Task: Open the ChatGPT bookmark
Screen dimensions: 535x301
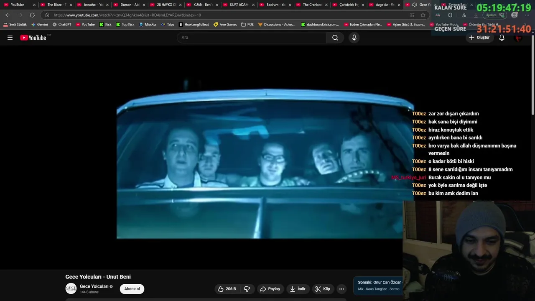Action: coord(62,25)
